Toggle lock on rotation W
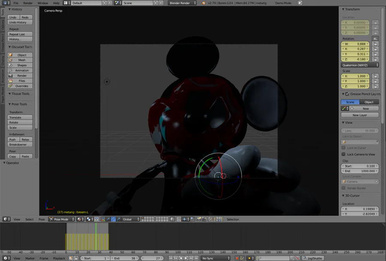The height and width of the screenshot is (261, 386). [x=375, y=44]
